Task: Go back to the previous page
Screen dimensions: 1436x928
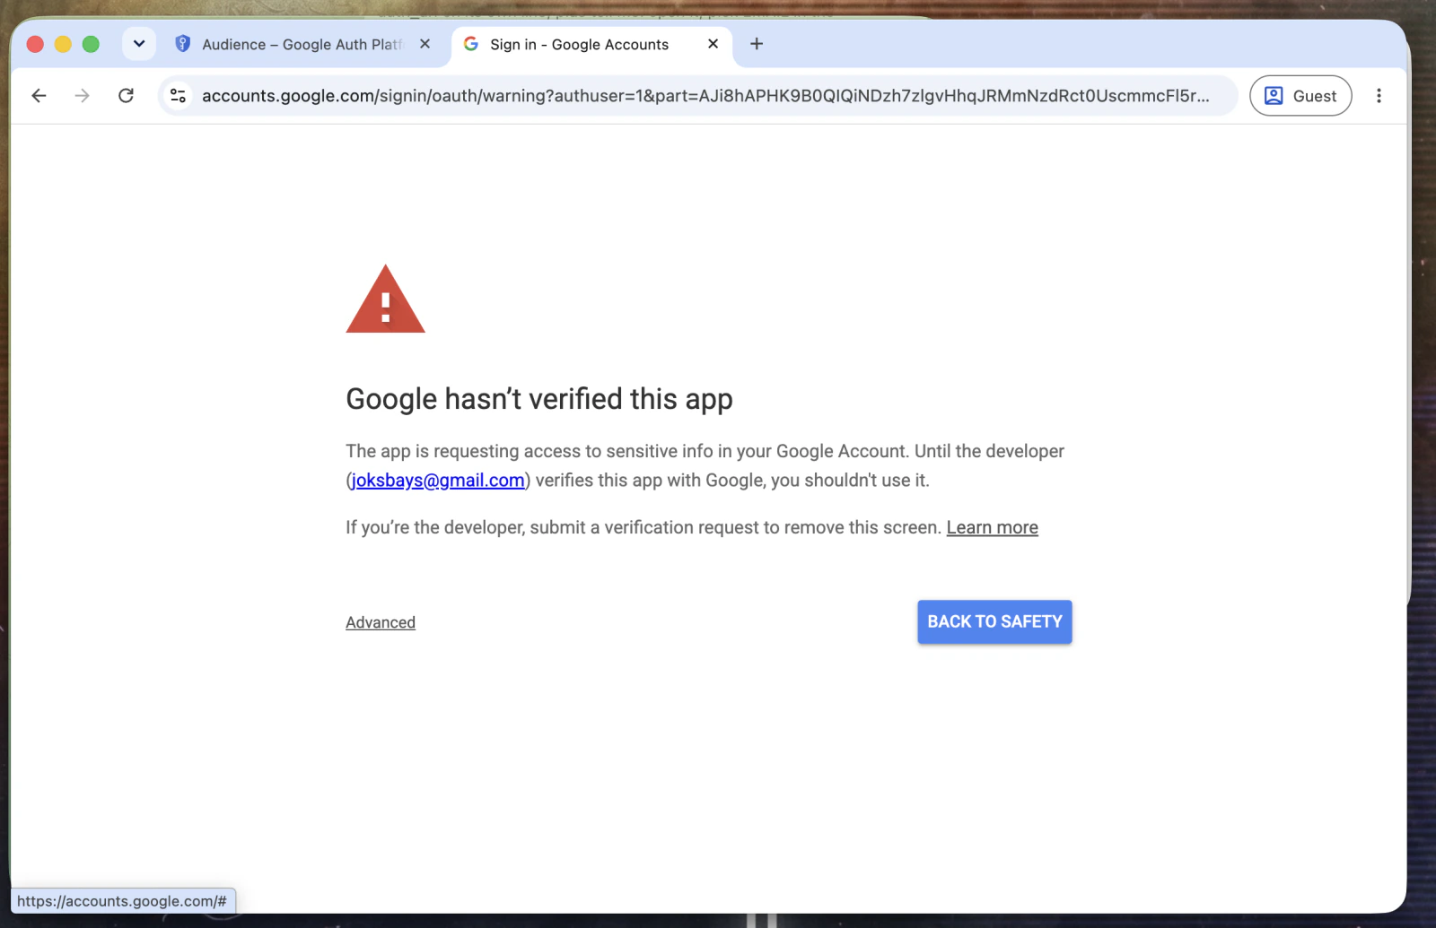Action: (x=39, y=96)
